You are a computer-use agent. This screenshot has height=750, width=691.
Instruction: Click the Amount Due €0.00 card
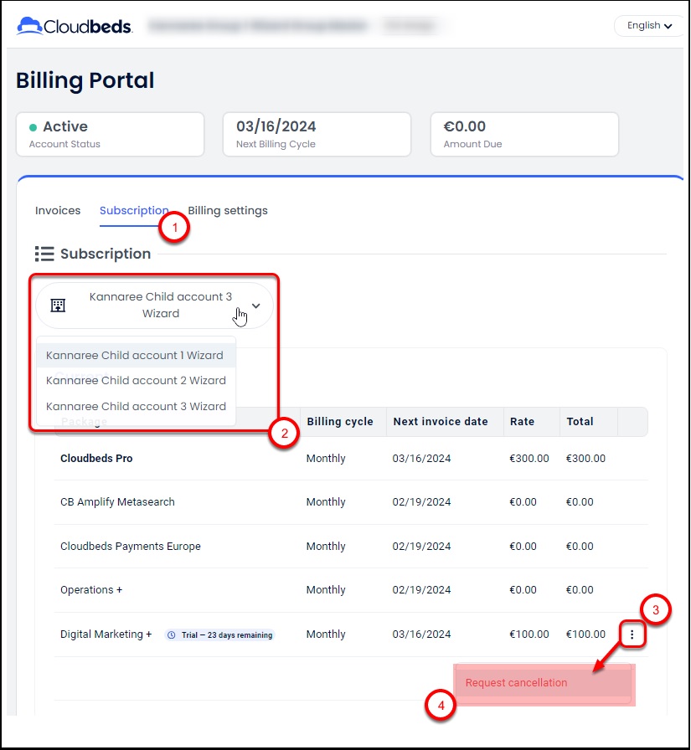pos(523,134)
